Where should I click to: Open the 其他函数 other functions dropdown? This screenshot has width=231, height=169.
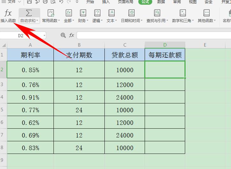206,16
